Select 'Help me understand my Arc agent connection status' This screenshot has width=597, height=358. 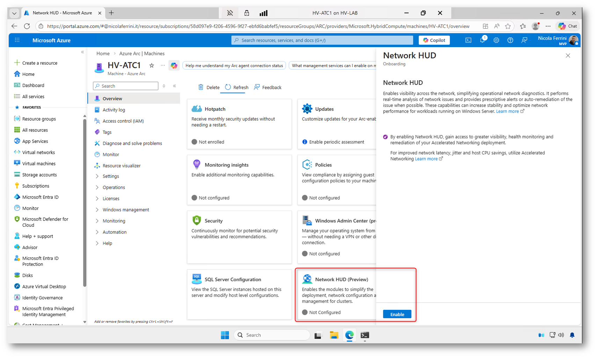234,66
